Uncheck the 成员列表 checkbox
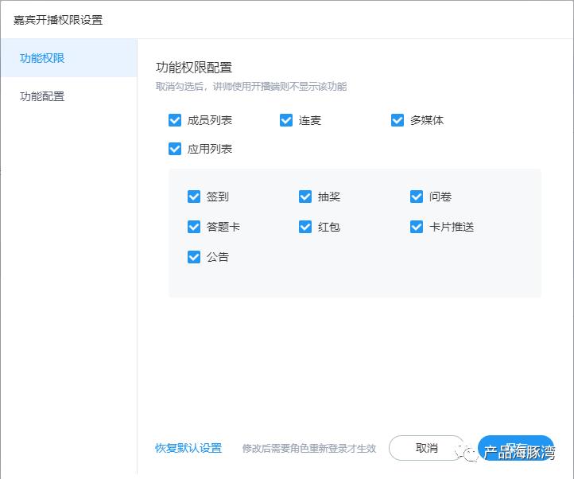574x479 pixels. 175,120
